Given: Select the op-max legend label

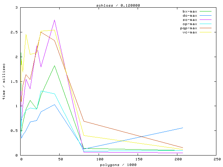Looking at the screenshot, I should [190, 24].
